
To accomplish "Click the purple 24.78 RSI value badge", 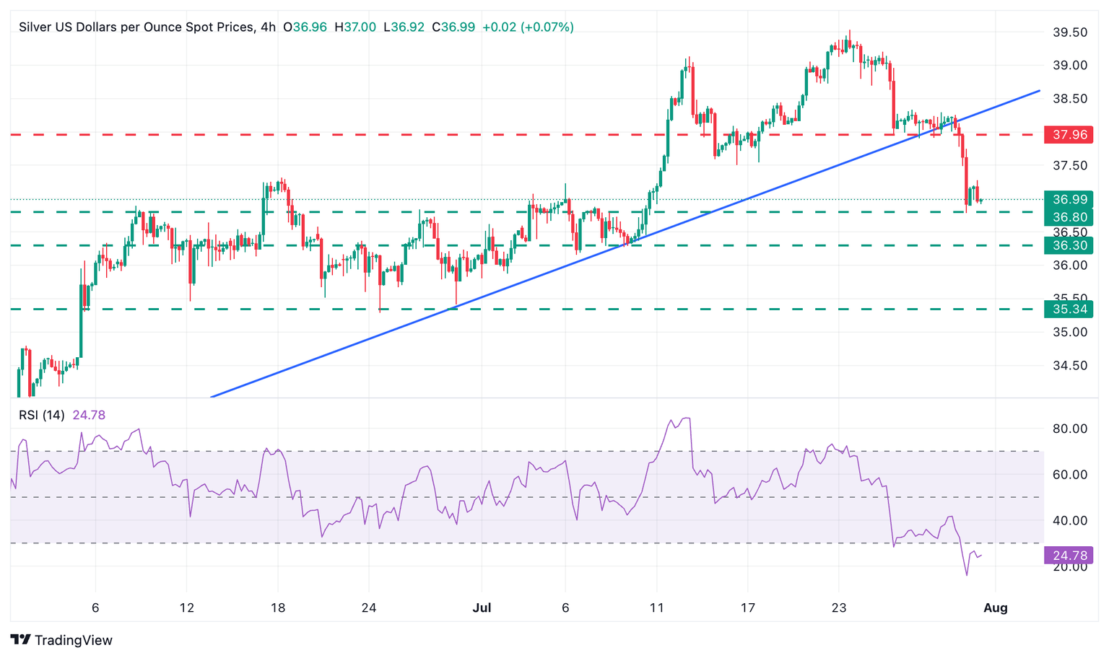I will tap(1069, 555).
